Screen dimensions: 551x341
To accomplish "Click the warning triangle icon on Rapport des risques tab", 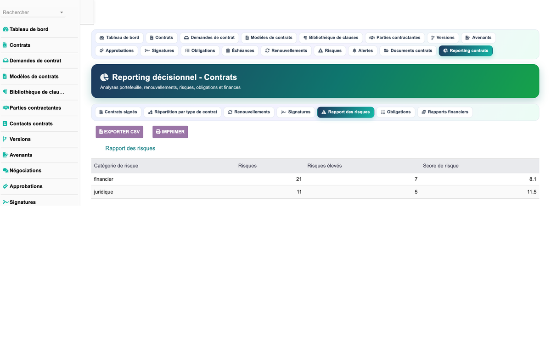I will pos(324,112).
